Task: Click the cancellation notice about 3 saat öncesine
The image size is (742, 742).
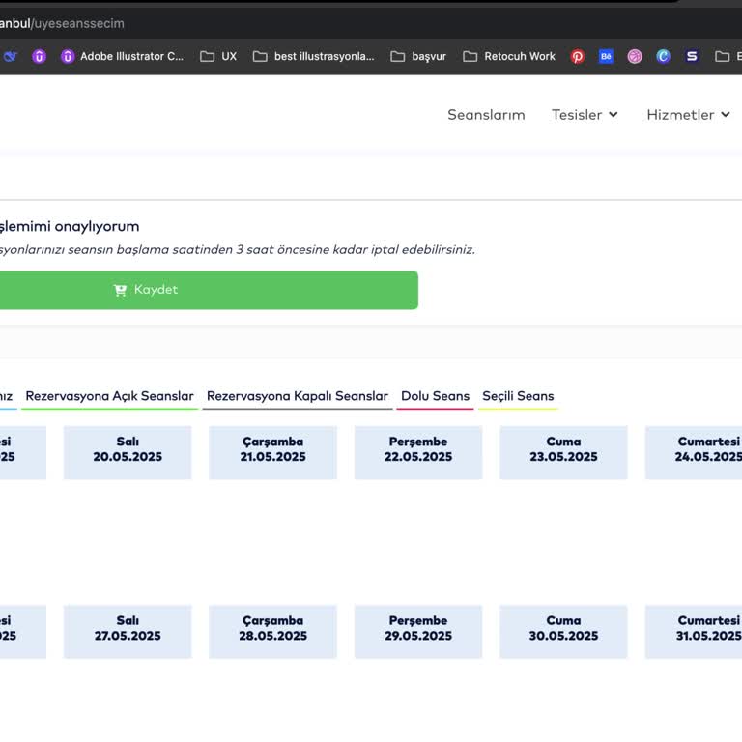Action: [x=237, y=250]
